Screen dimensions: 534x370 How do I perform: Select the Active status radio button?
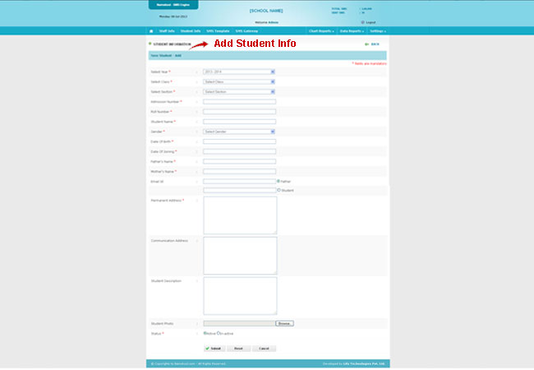(205, 333)
